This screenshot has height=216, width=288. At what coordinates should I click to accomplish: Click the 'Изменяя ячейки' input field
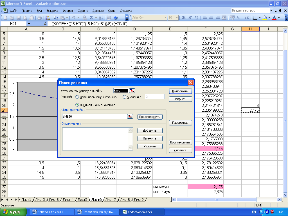(94, 116)
